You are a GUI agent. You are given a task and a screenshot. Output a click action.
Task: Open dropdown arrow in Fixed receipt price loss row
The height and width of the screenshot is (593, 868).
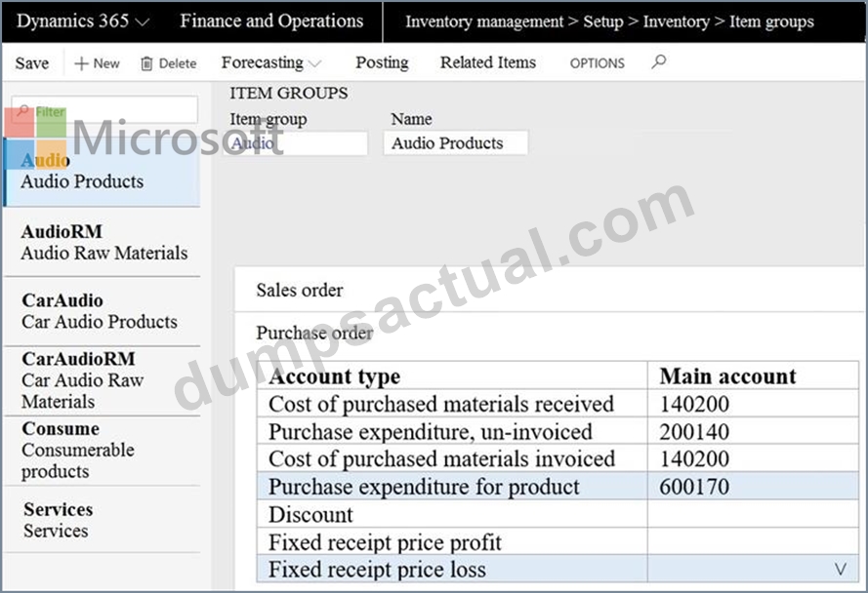click(x=841, y=569)
